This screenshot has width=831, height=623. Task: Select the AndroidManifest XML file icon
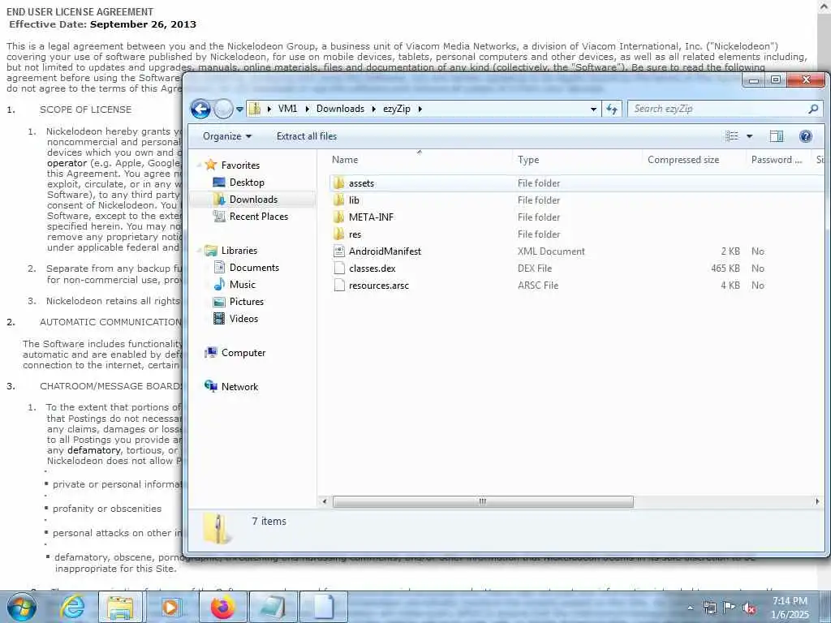point(339,251)
